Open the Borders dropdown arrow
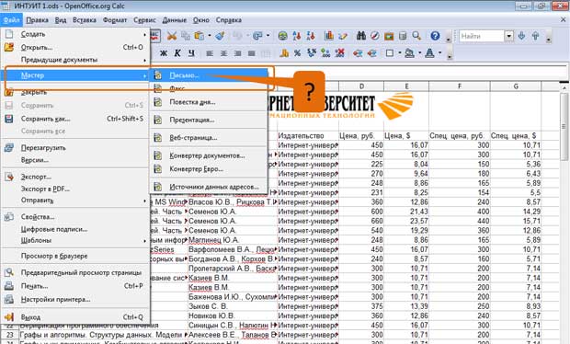 [x=400, y=53]
